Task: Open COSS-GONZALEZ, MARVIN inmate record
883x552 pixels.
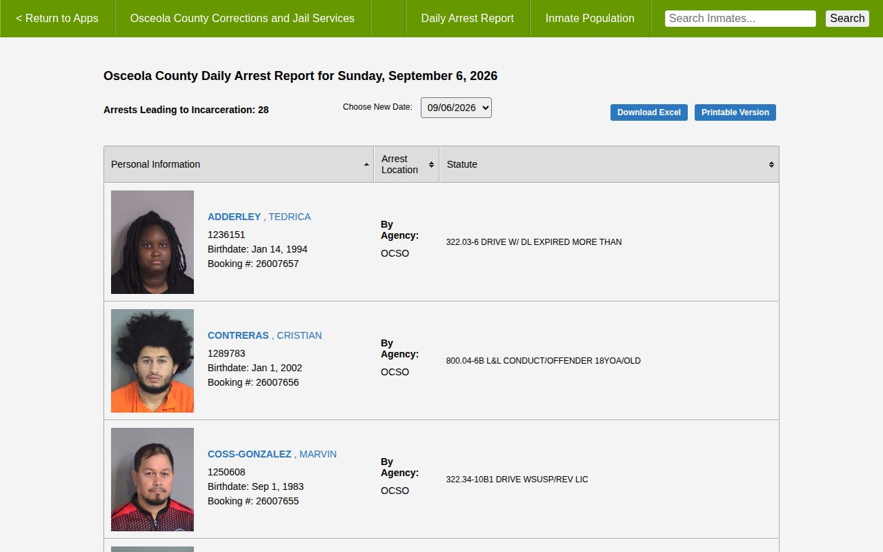Action: pyautogui.click(x=272, y=454)
